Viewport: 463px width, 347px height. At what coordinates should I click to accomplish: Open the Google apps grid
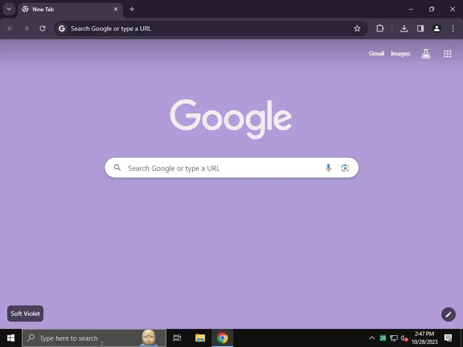click(448, 53)
